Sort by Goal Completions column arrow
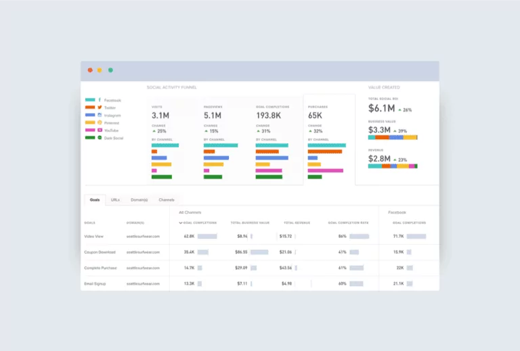This screenshot has height=351, width=520. tap(181, 223)
